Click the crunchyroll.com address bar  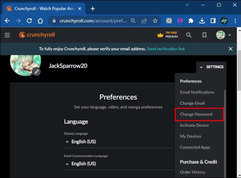tap(93, 21)
